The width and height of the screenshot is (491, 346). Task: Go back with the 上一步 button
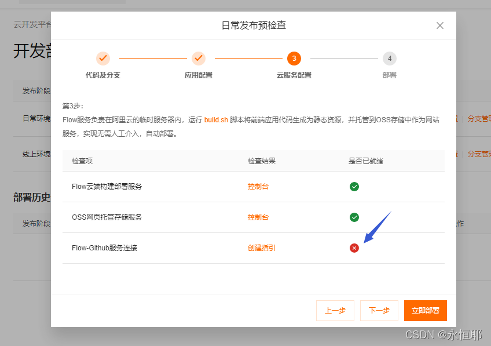click(x=335, y=311)
